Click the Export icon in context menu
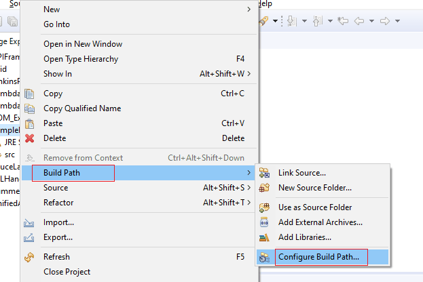423x282 pixels. pos(29,237)
